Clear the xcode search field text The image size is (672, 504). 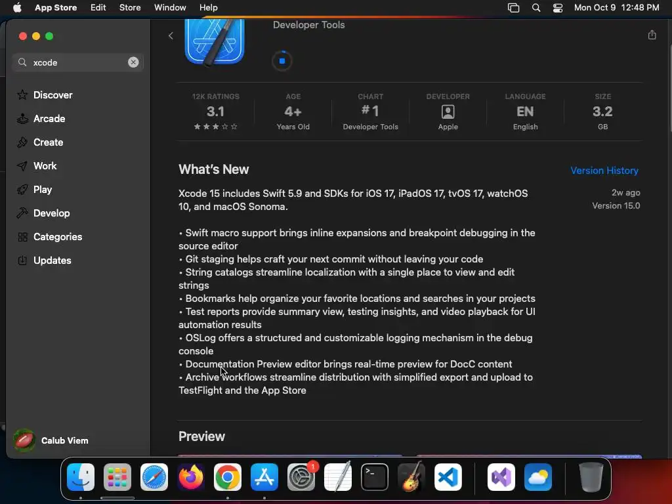pyautogui.click(x=133, y=62)
